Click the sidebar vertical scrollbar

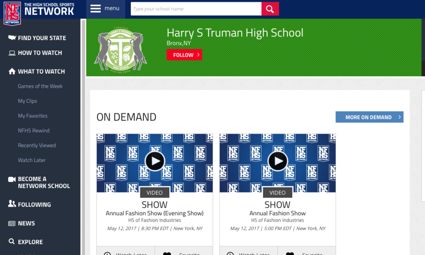[83, 137]
